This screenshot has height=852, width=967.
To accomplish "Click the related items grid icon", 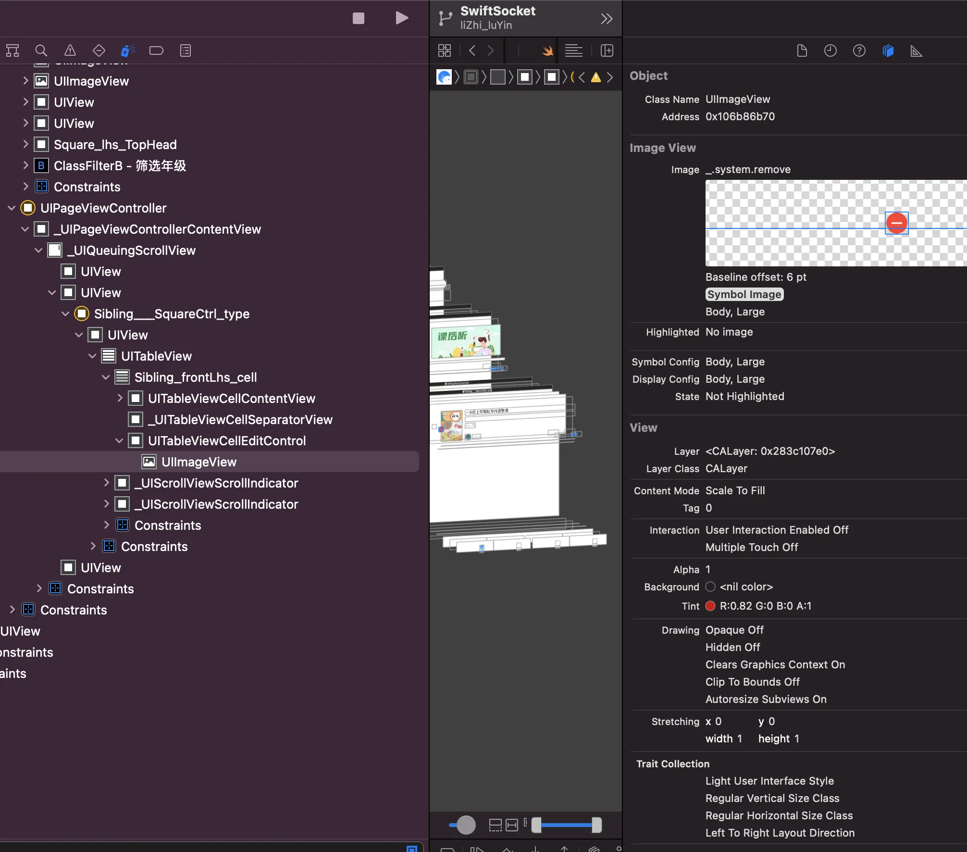I will pos(445,50).
